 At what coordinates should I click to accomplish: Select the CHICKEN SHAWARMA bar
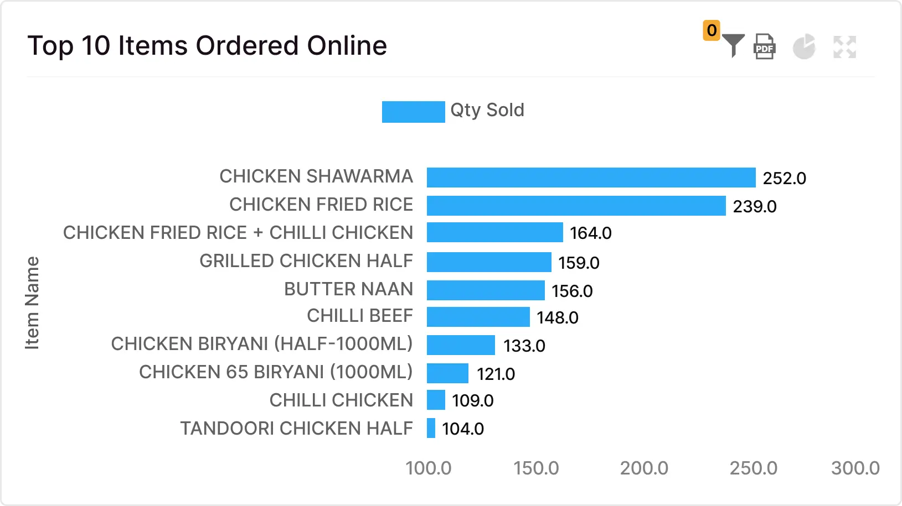(591, 178)
